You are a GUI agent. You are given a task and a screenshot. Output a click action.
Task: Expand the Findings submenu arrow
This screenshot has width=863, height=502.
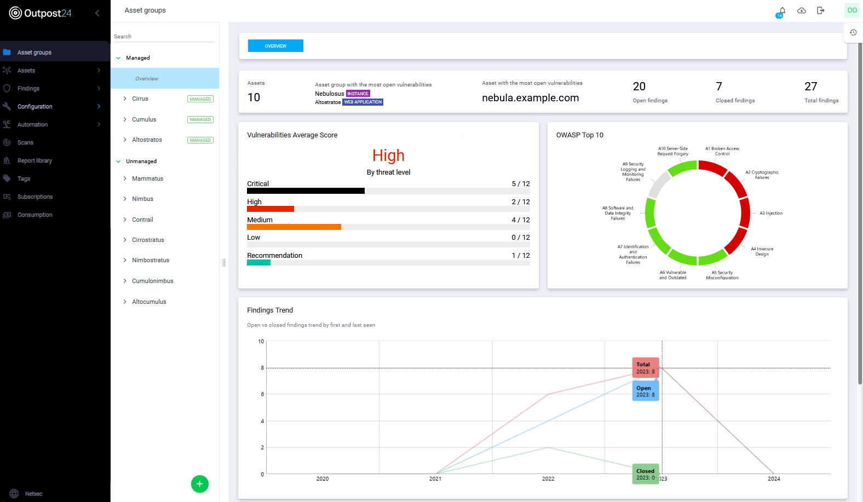[99, 88]
